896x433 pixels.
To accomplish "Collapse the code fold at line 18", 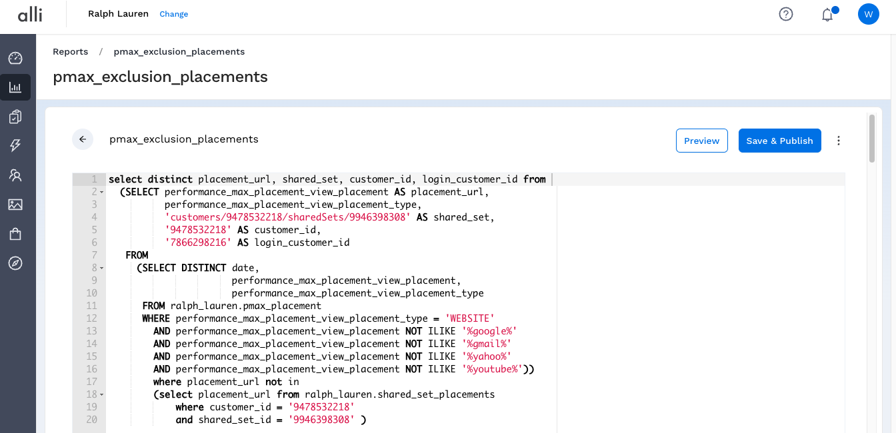I will tap(101, 395).
